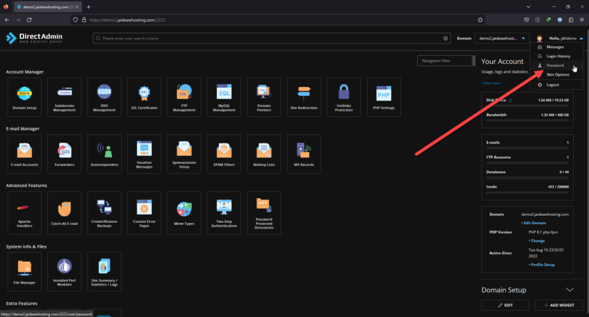Click the DirectAdmin logo

(34, 38)
